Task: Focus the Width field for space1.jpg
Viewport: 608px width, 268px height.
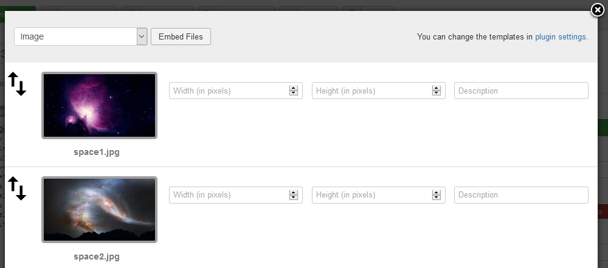Action: pos(228,91)
